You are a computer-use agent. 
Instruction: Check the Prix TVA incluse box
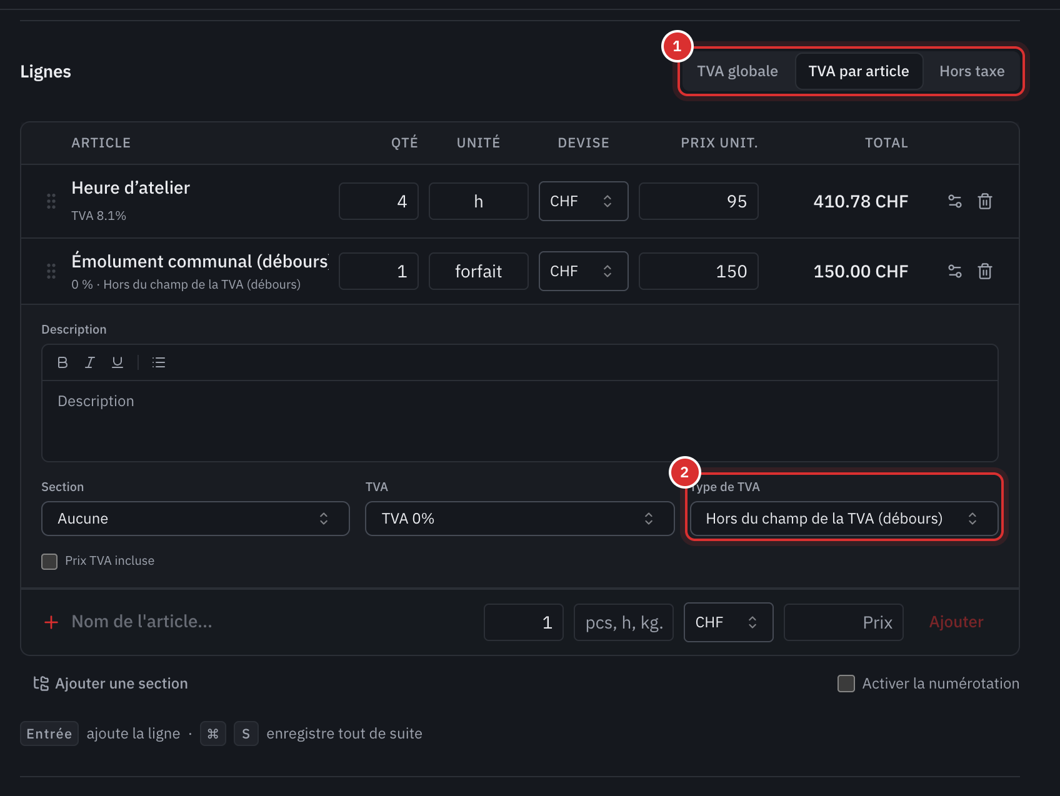click(x=49, y=561)
